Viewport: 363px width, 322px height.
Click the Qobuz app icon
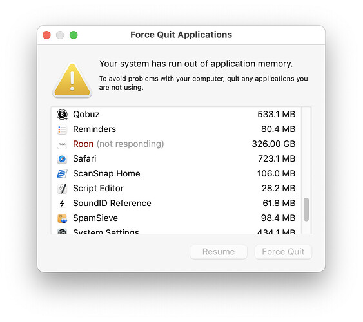[62, 115]
